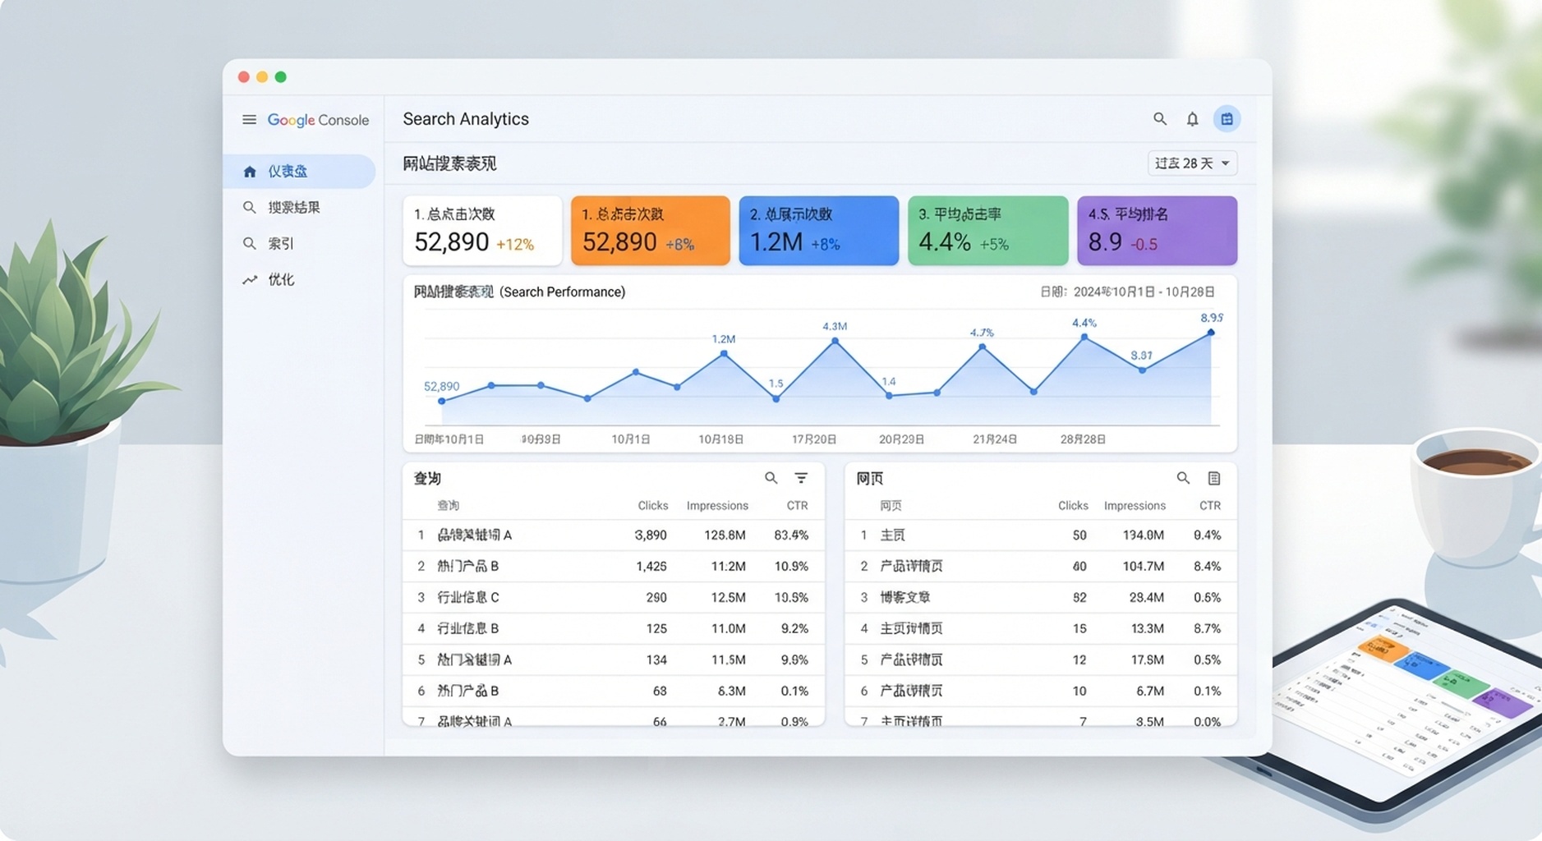Viewport: 1542px width, 841px height.
Task: Select the orange 52,890 metric card
Action: pyautogui.click(x=650, y=230)
